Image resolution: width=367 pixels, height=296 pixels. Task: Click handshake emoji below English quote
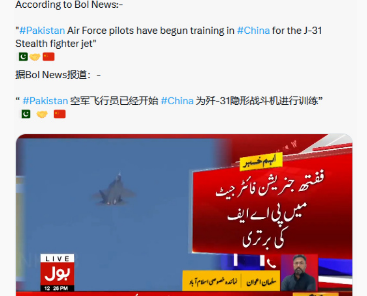(x=35, y=57)
